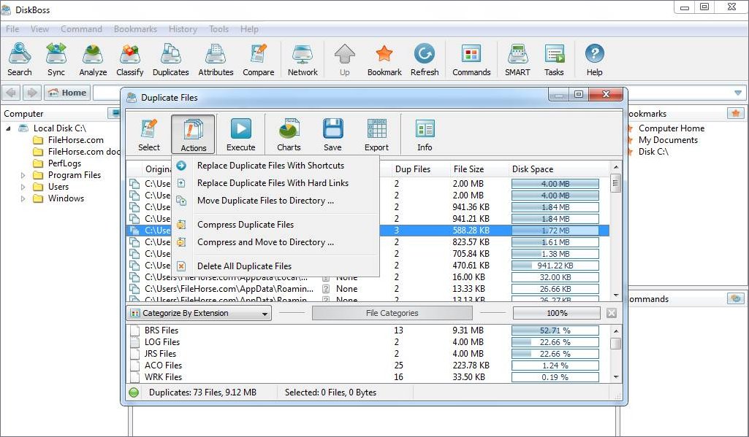Screen dimensions: 749x437
Task: Click the Actions button in Duplicate Files
Action: click(x=193, y=135)
